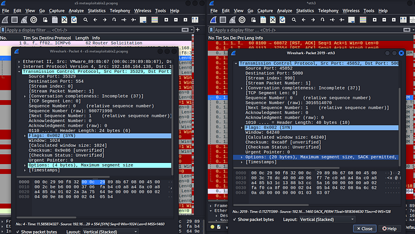Toggle packet colorization in eth3 window toolbar
Screen dimensions: 415x234
click(x=363, y=20)
